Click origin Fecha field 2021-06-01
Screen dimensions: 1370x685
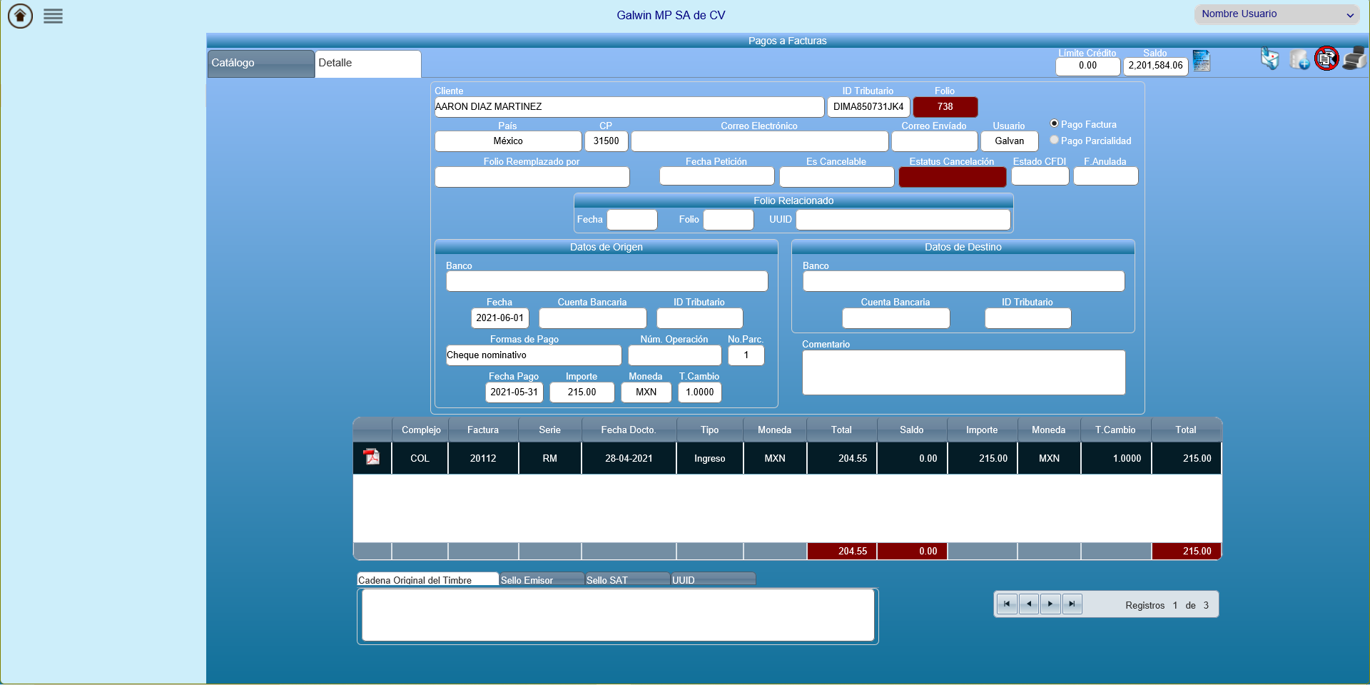(500, 318)
